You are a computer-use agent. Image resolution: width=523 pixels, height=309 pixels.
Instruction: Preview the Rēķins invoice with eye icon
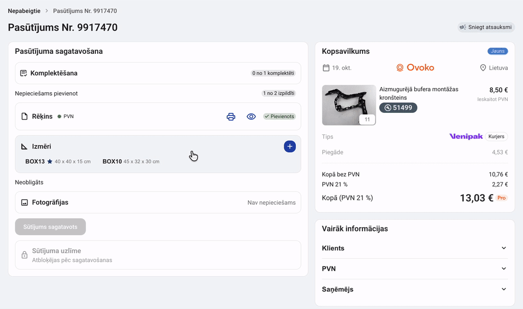pos(251,117)
